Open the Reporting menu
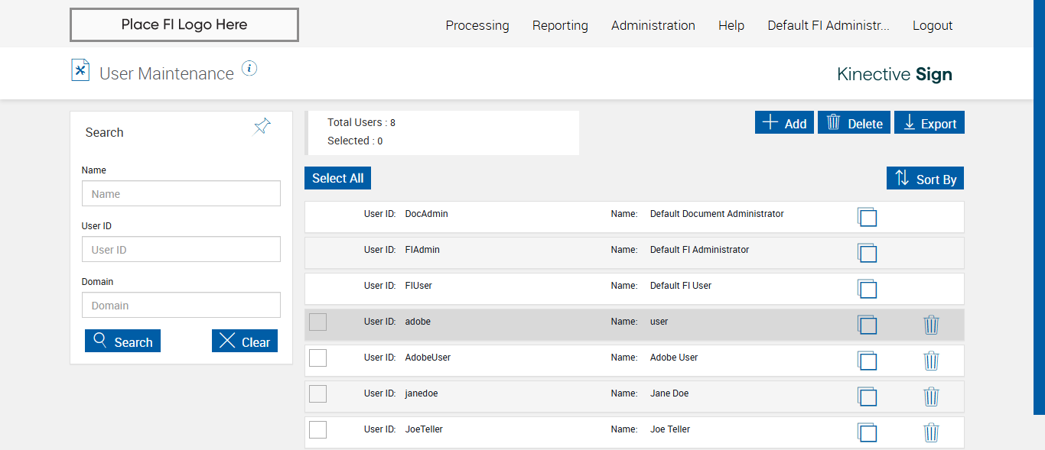The height and width of the screenshot is (450, 1045). click(x=560, y=25)
